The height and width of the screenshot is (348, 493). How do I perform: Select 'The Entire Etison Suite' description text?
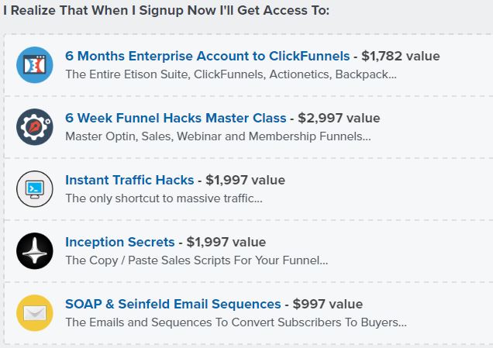click(128, 74)
